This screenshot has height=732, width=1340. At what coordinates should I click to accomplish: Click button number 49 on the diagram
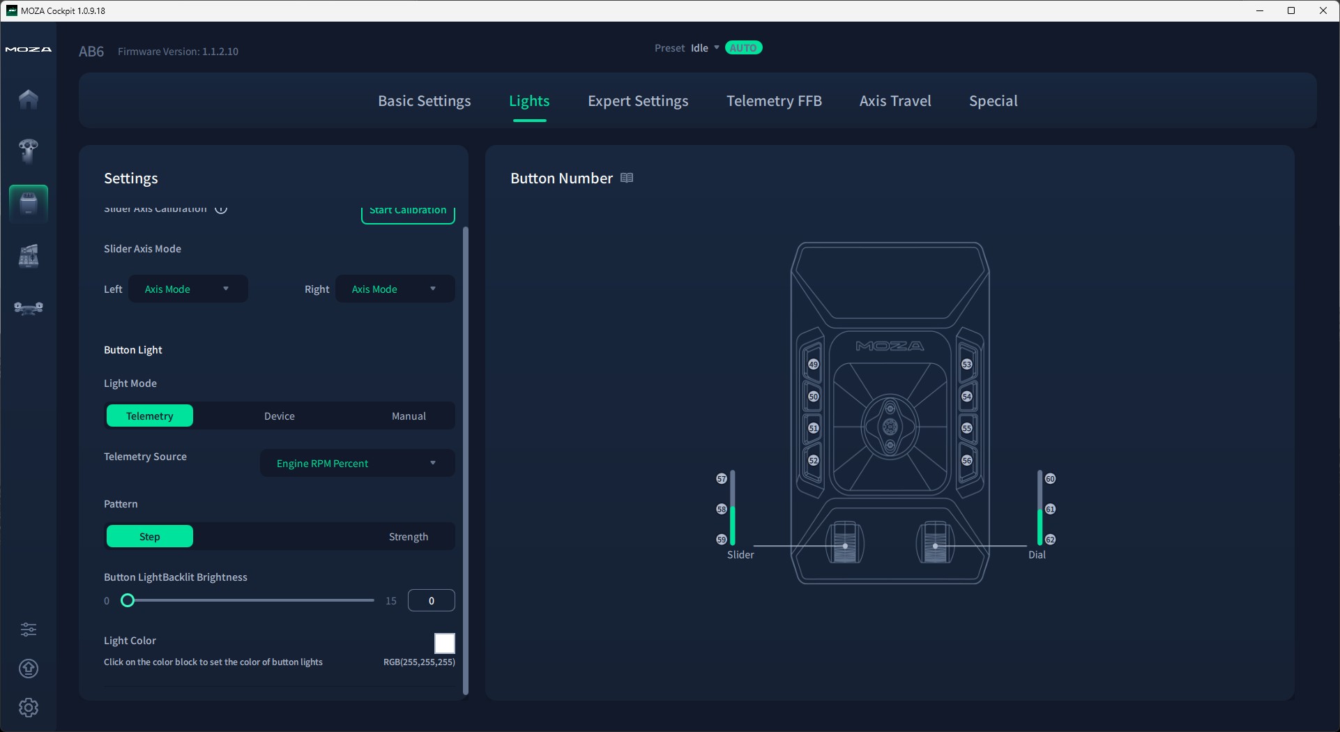coord(814,365)
